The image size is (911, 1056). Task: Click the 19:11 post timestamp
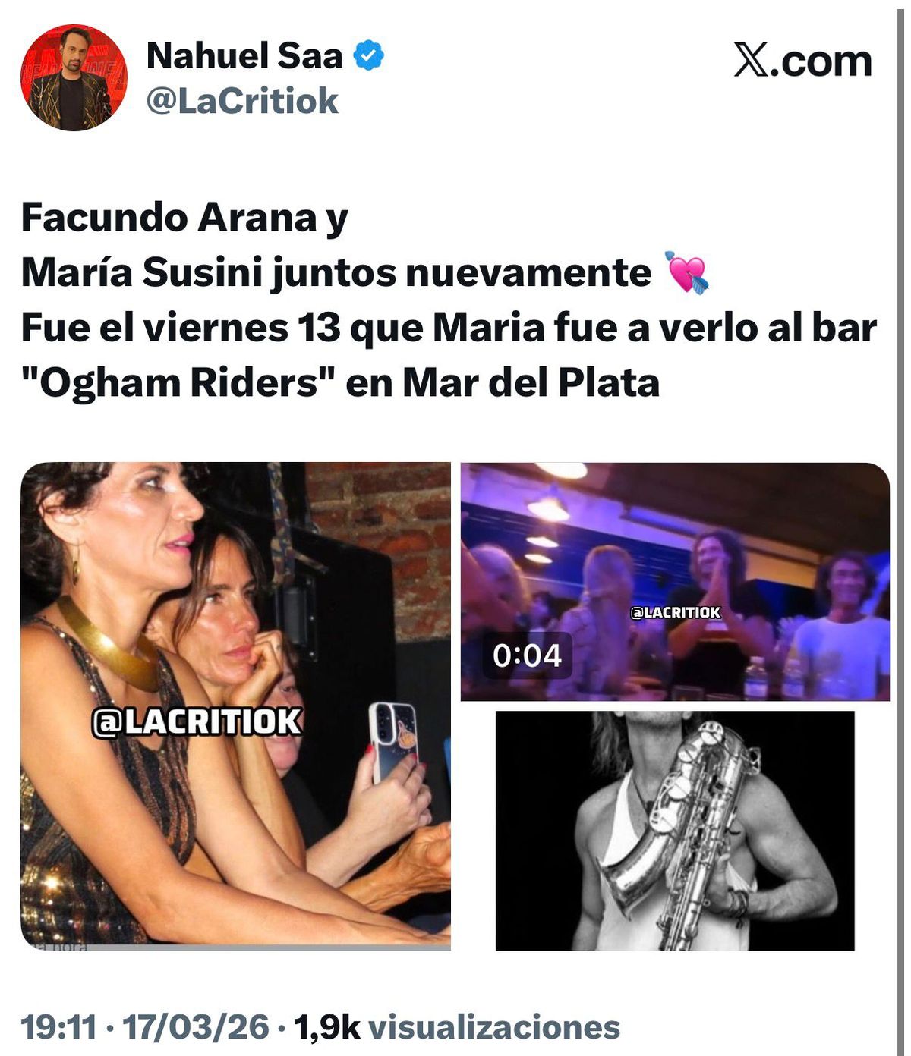(59, 1027)
